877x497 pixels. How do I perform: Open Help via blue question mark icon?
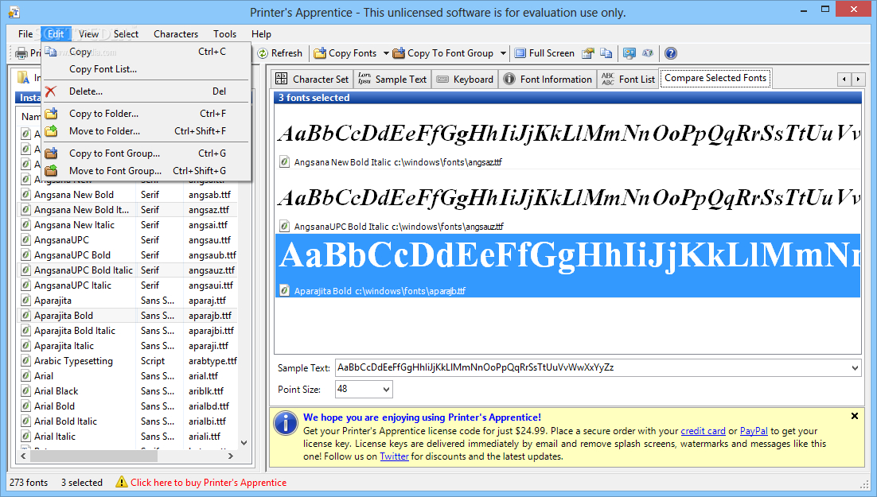click(671, 53)
